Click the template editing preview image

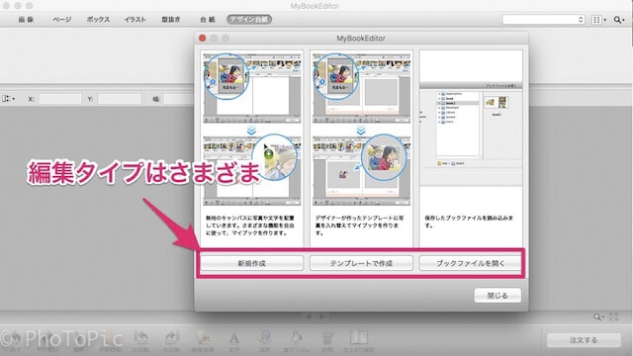point(361,129)
